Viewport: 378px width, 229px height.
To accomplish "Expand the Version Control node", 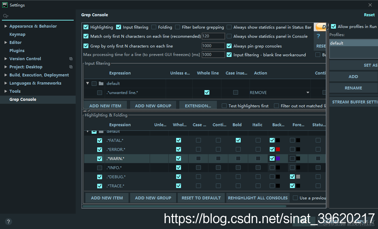I will 6,59.
